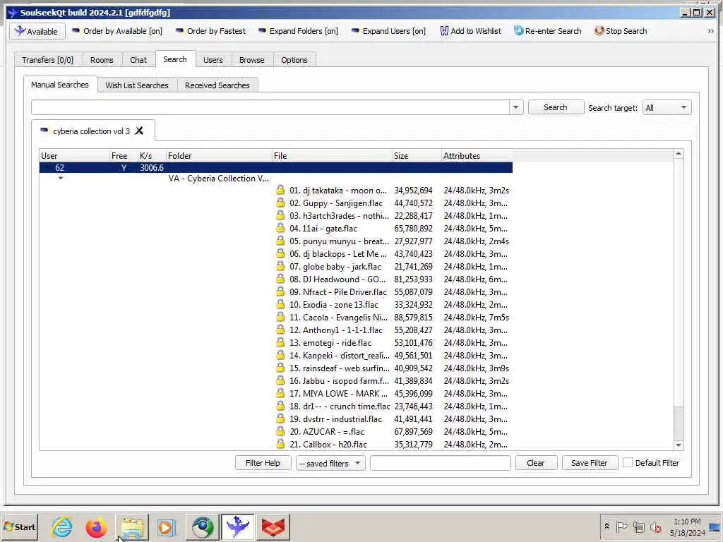
Task: Collapse folder tree arrow under user row
Action: click(61, 179)
